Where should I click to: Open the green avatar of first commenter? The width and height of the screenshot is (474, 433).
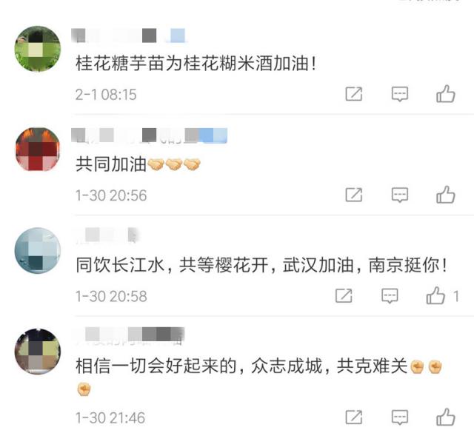pos(38,49)
